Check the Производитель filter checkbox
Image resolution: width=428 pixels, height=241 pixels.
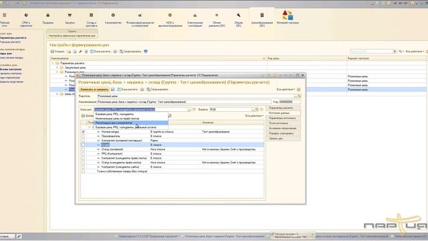83,136
